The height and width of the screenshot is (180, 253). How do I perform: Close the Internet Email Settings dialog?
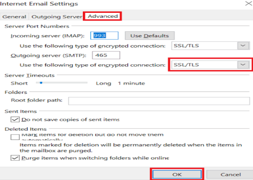(x=249, y=3)
